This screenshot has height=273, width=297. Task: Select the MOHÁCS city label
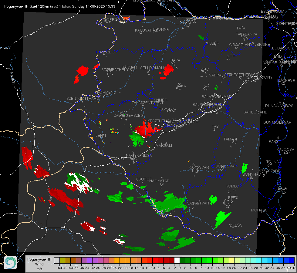point(259,210)
